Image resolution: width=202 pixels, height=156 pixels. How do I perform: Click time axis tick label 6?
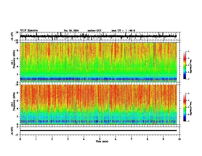coord(116,139)
